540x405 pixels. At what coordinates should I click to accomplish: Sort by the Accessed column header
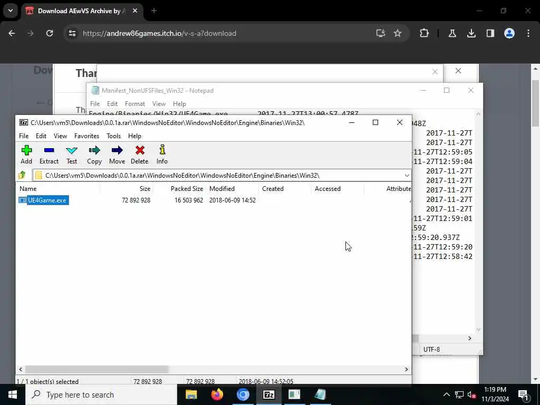[337, 189]
